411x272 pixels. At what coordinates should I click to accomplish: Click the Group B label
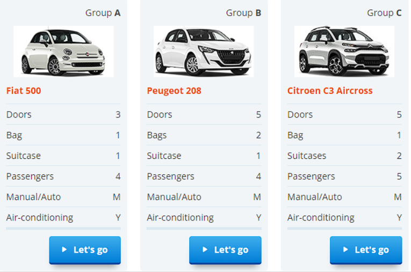tap(243, 13)
